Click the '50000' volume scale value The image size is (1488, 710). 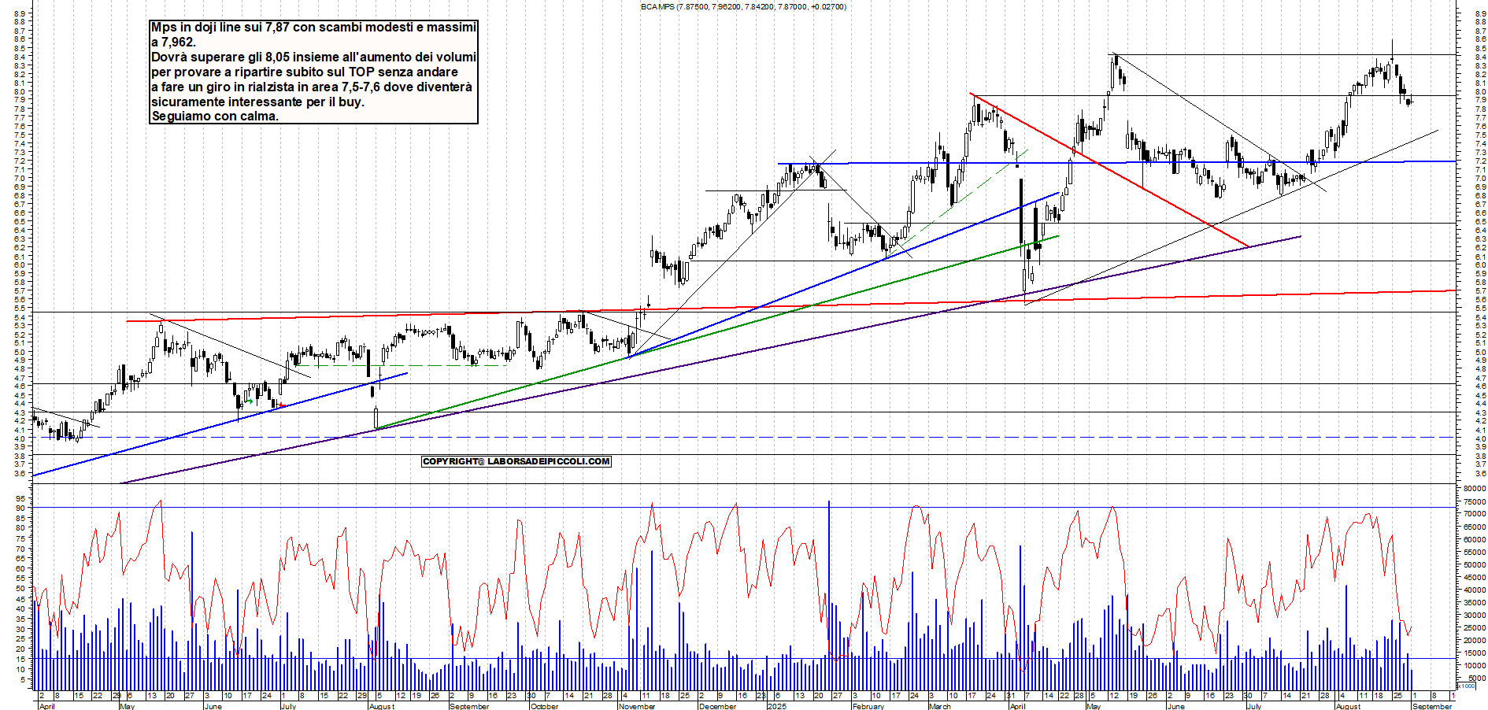[1474, 564]
